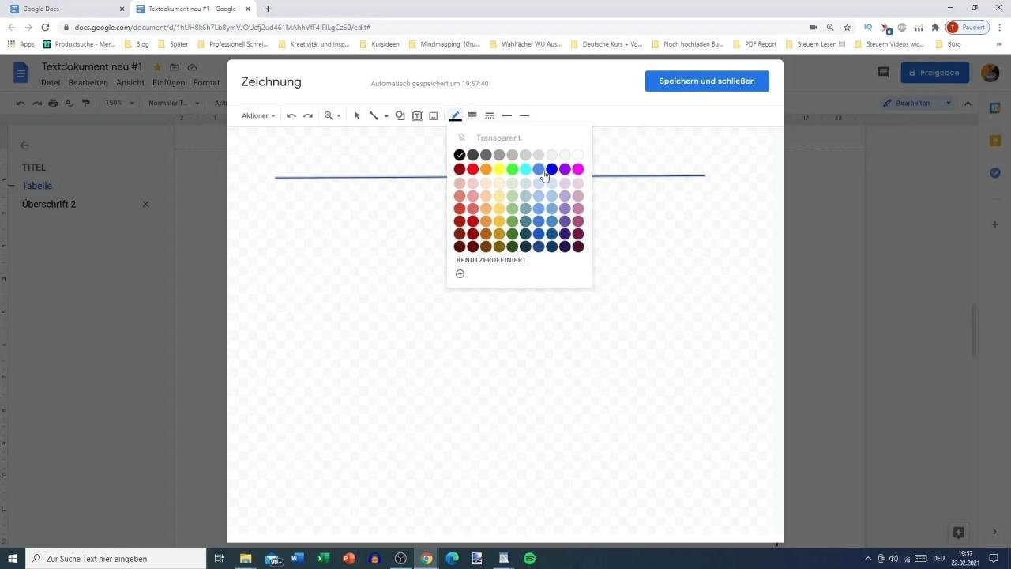This screenshot has width=1011, height=569.
Task: Pick the magenta color swatch
Action: (577, 168)
